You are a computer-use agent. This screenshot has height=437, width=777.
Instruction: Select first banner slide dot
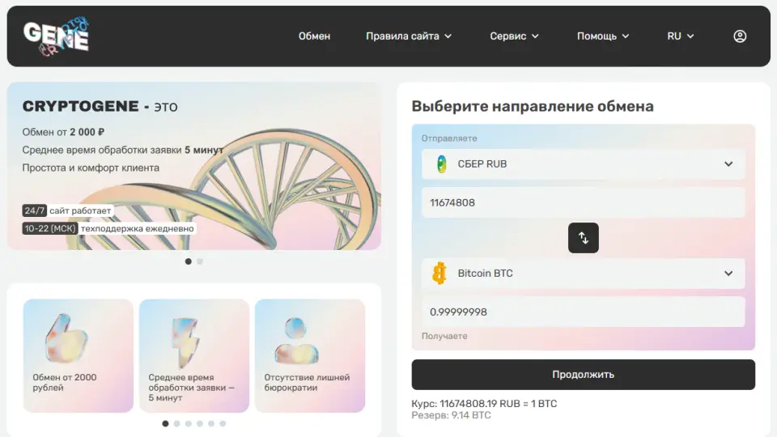189,261
